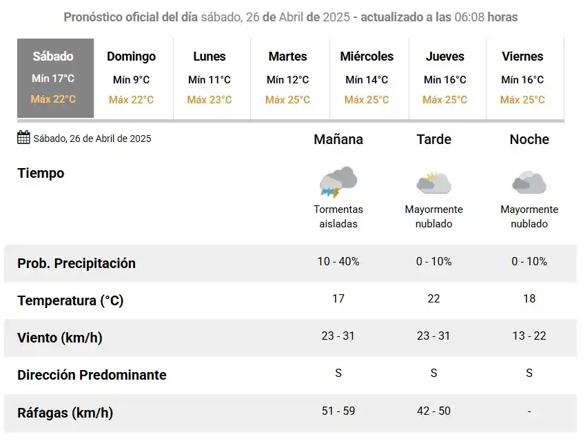Click the Prob. Precipitación row label
The height and width of the screenshot is (441, 583).
click(x=76, y=263)
